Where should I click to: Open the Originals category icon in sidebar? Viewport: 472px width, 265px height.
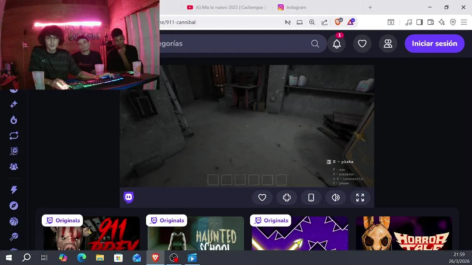pos(14,151)
